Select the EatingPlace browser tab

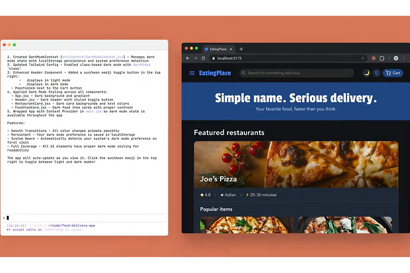pos(218,49)
